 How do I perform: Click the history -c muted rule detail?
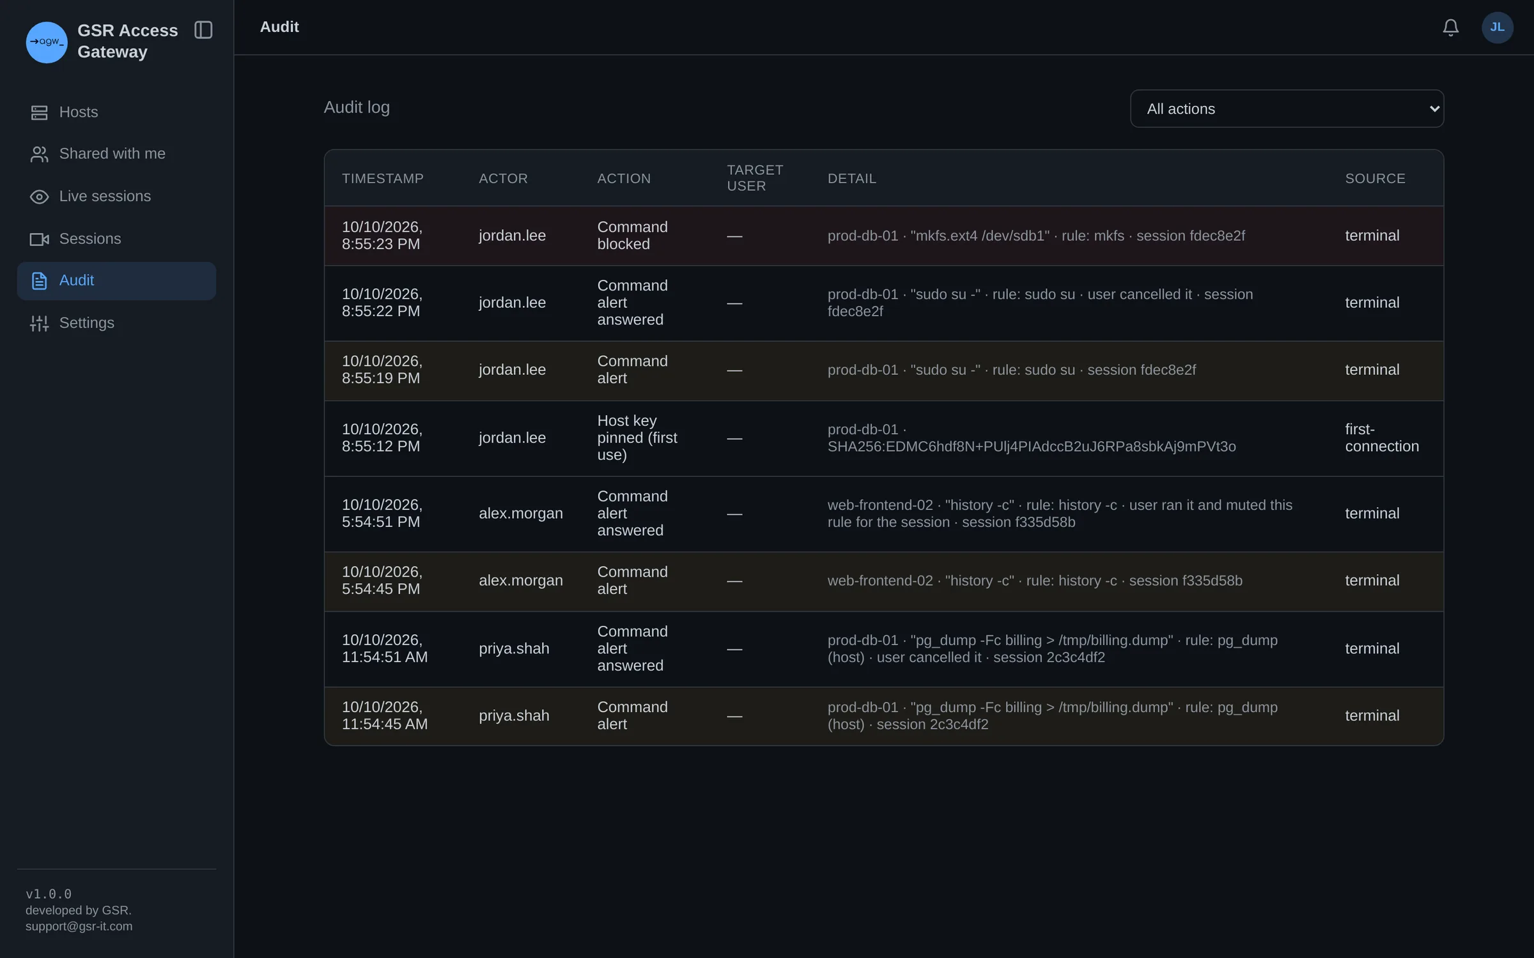1060,513
